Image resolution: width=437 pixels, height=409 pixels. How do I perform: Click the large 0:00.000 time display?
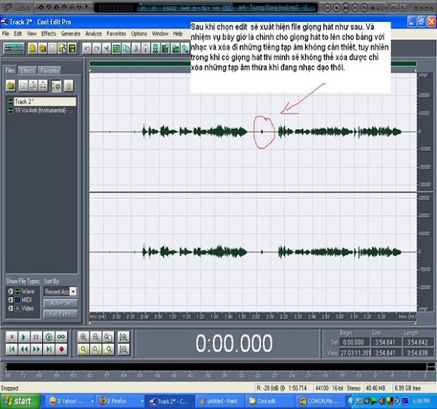click(x=234, y=343)
